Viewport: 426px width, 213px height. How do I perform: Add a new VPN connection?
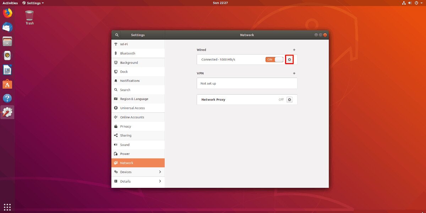(294, 73)
